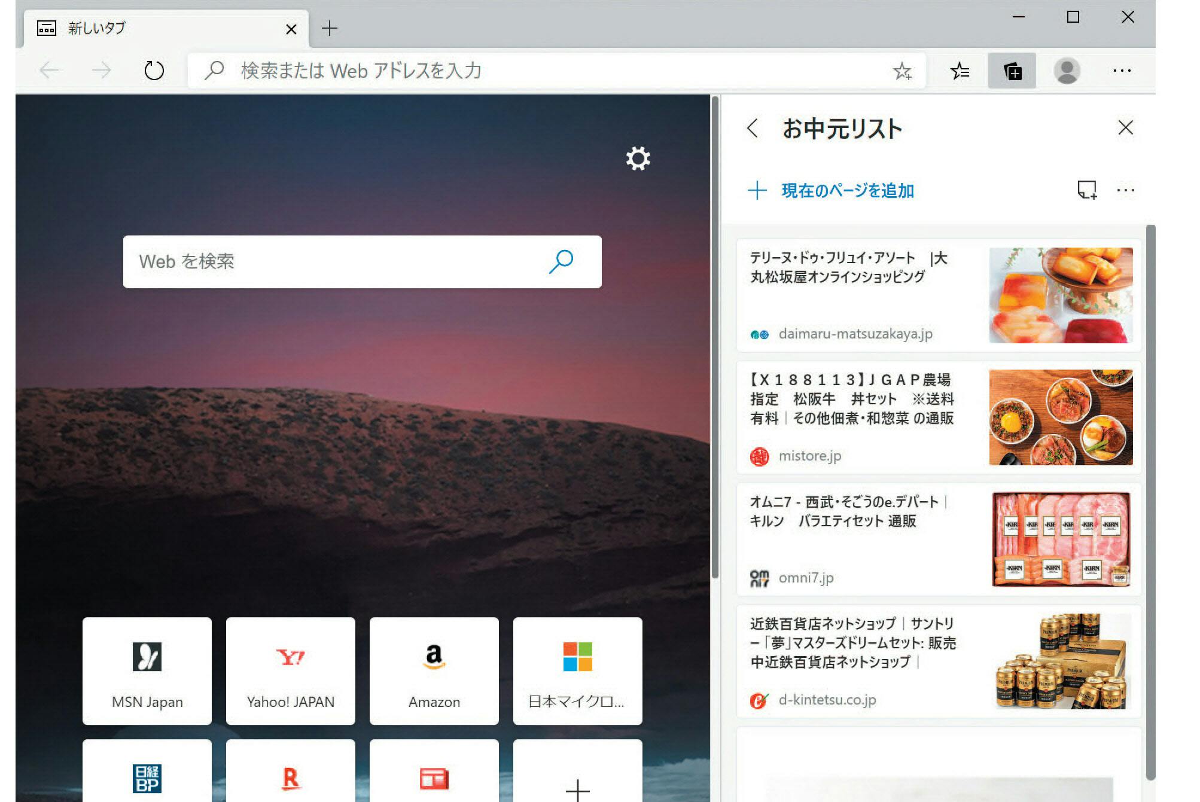Viewport: 1200px width, 802px height.
Task: Open page settings gear icon
Action: point(638,158)
